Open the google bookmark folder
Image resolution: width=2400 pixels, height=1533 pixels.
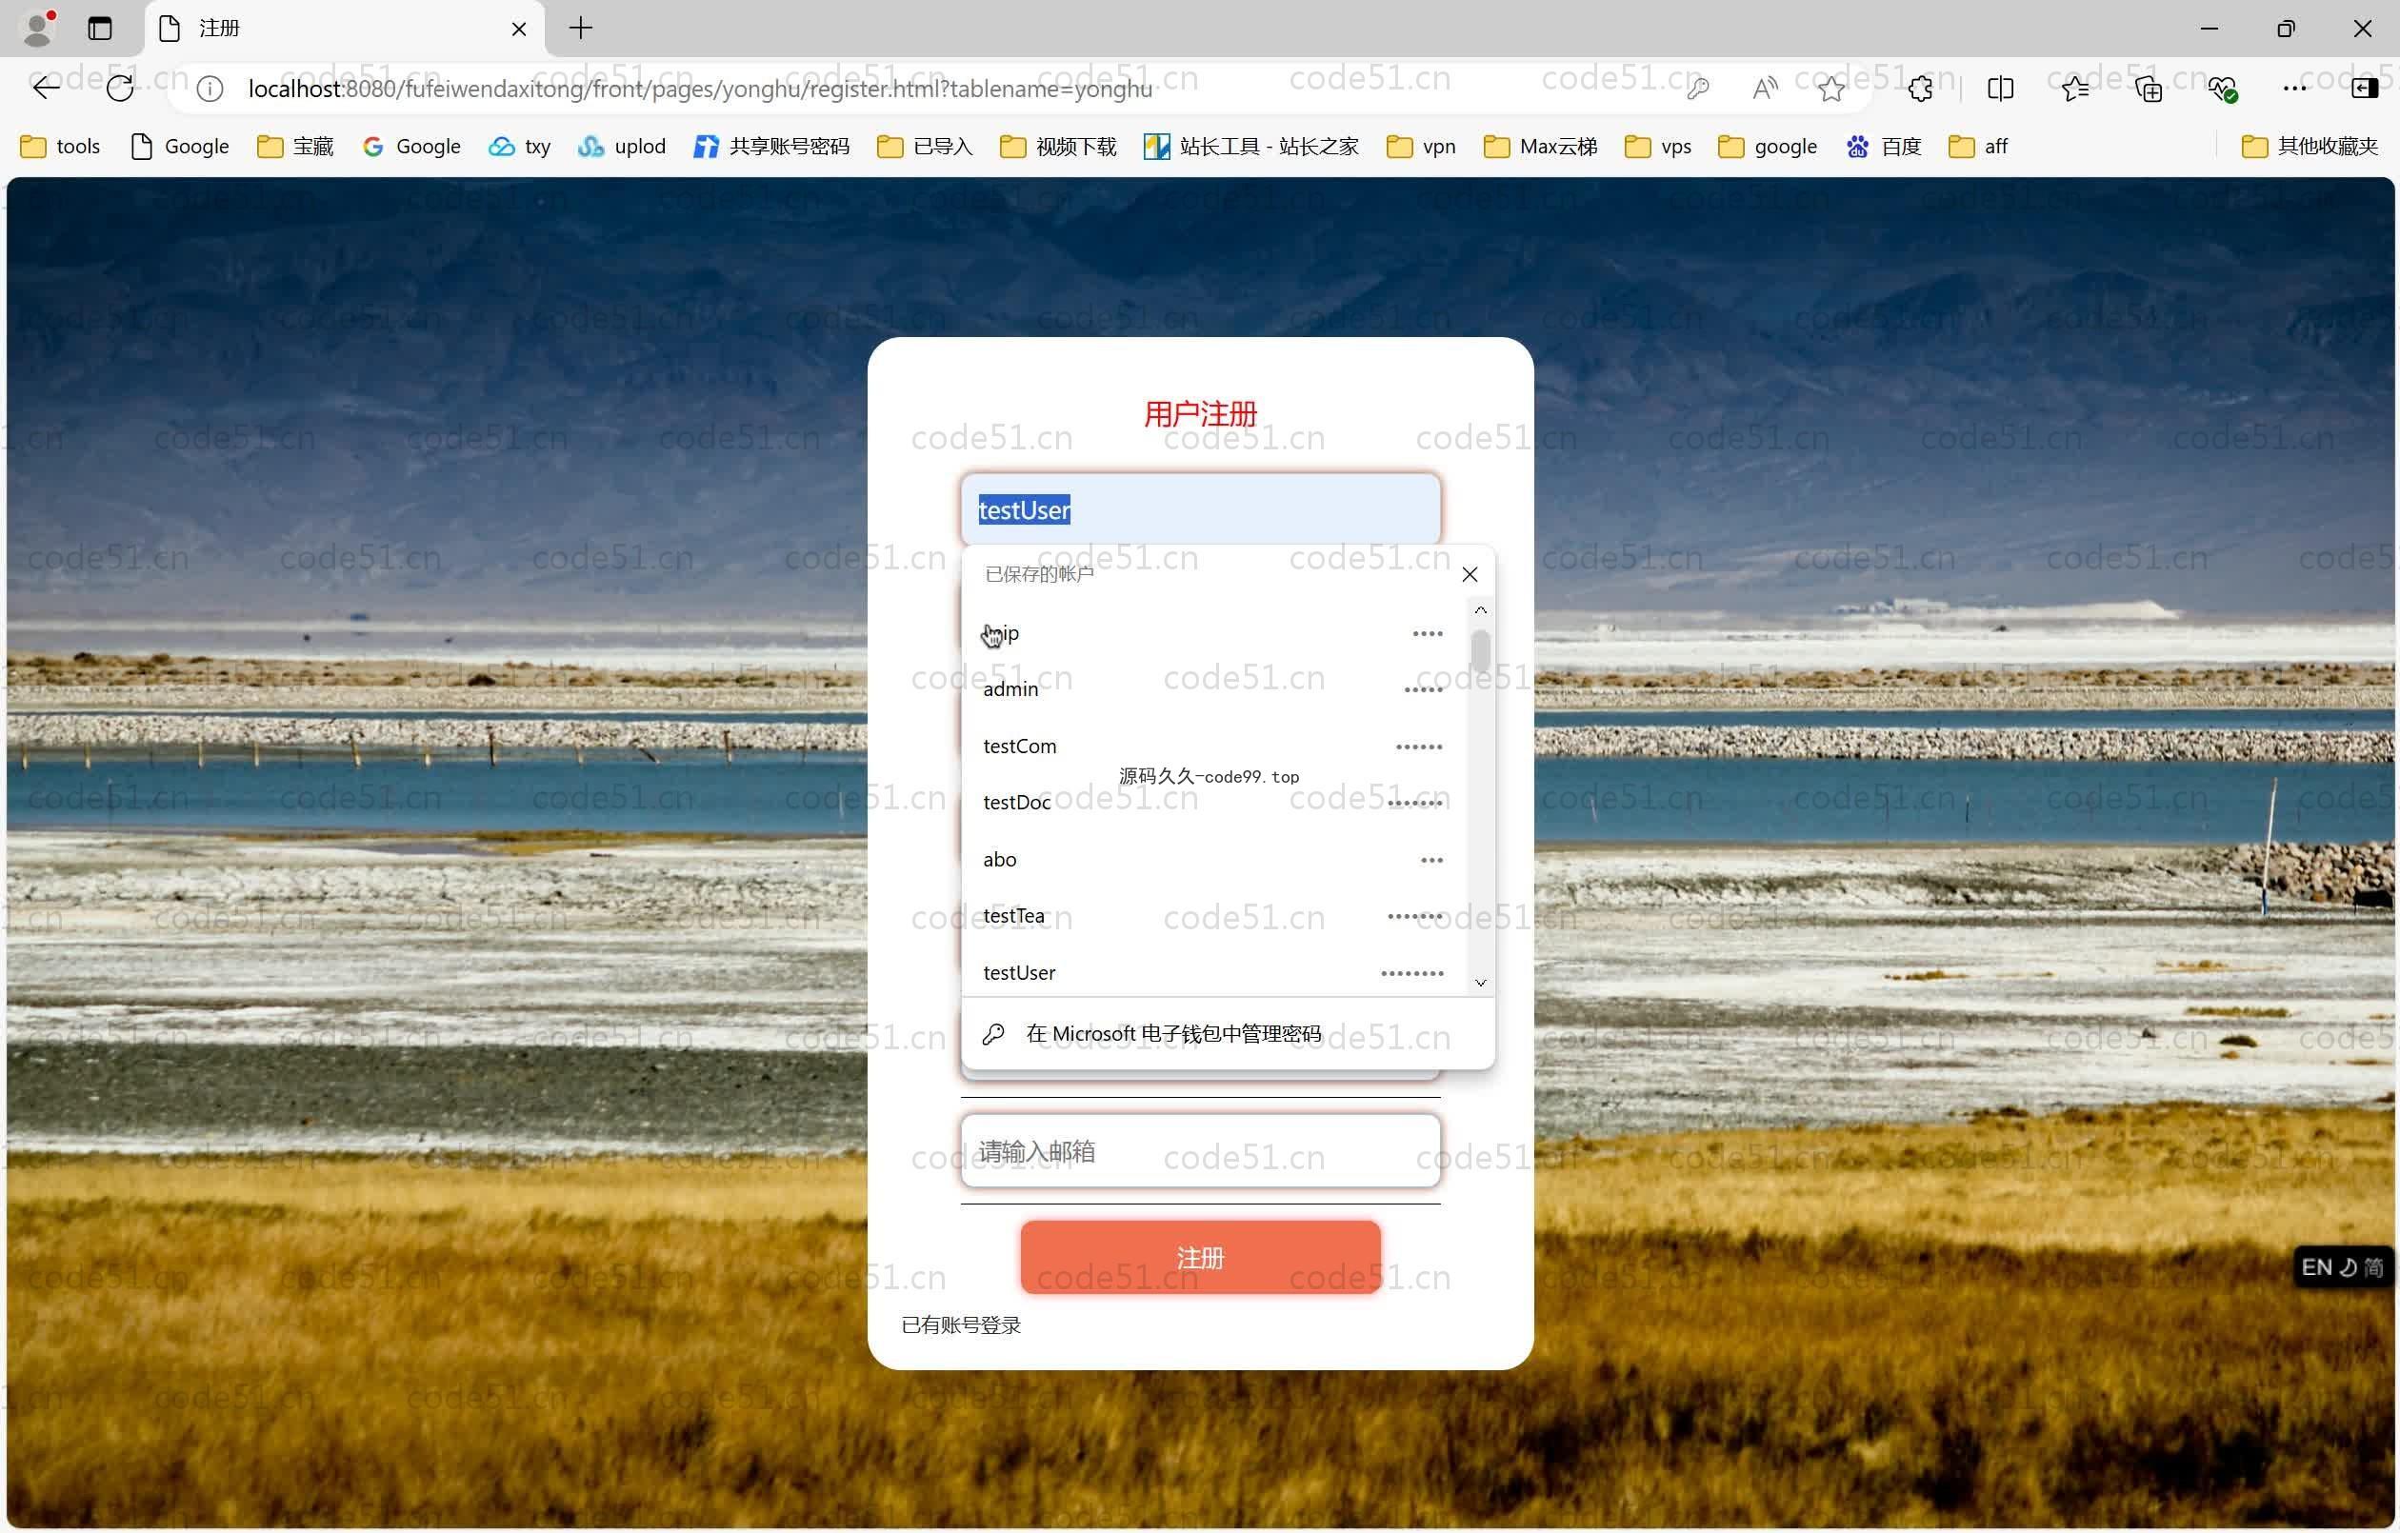coord(1769,147)
